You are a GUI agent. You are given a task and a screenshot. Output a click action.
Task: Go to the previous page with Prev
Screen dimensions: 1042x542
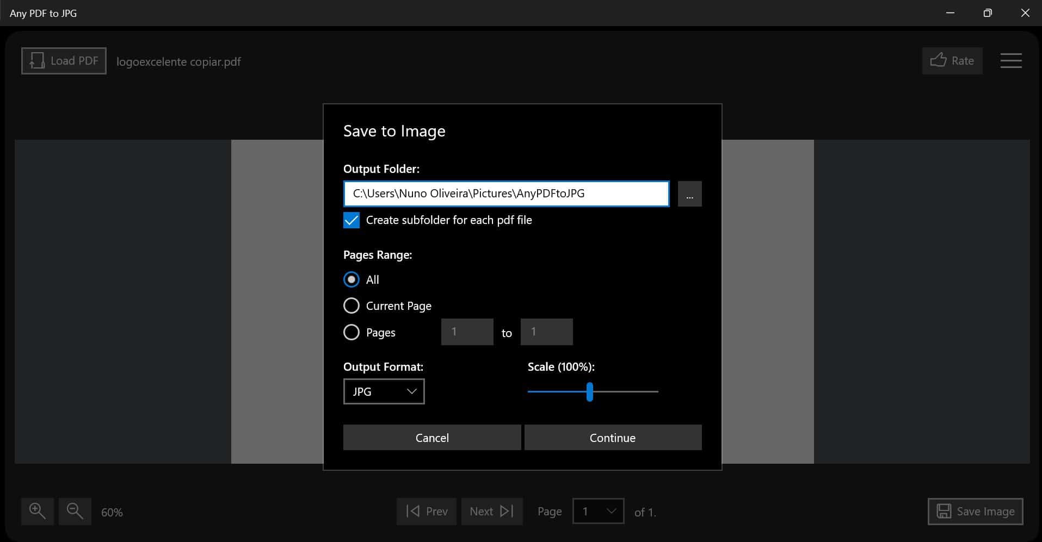click(427, 512)
